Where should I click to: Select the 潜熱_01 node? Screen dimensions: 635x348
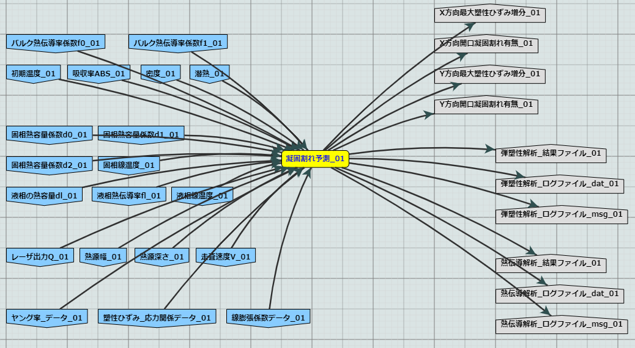point(209,74)
